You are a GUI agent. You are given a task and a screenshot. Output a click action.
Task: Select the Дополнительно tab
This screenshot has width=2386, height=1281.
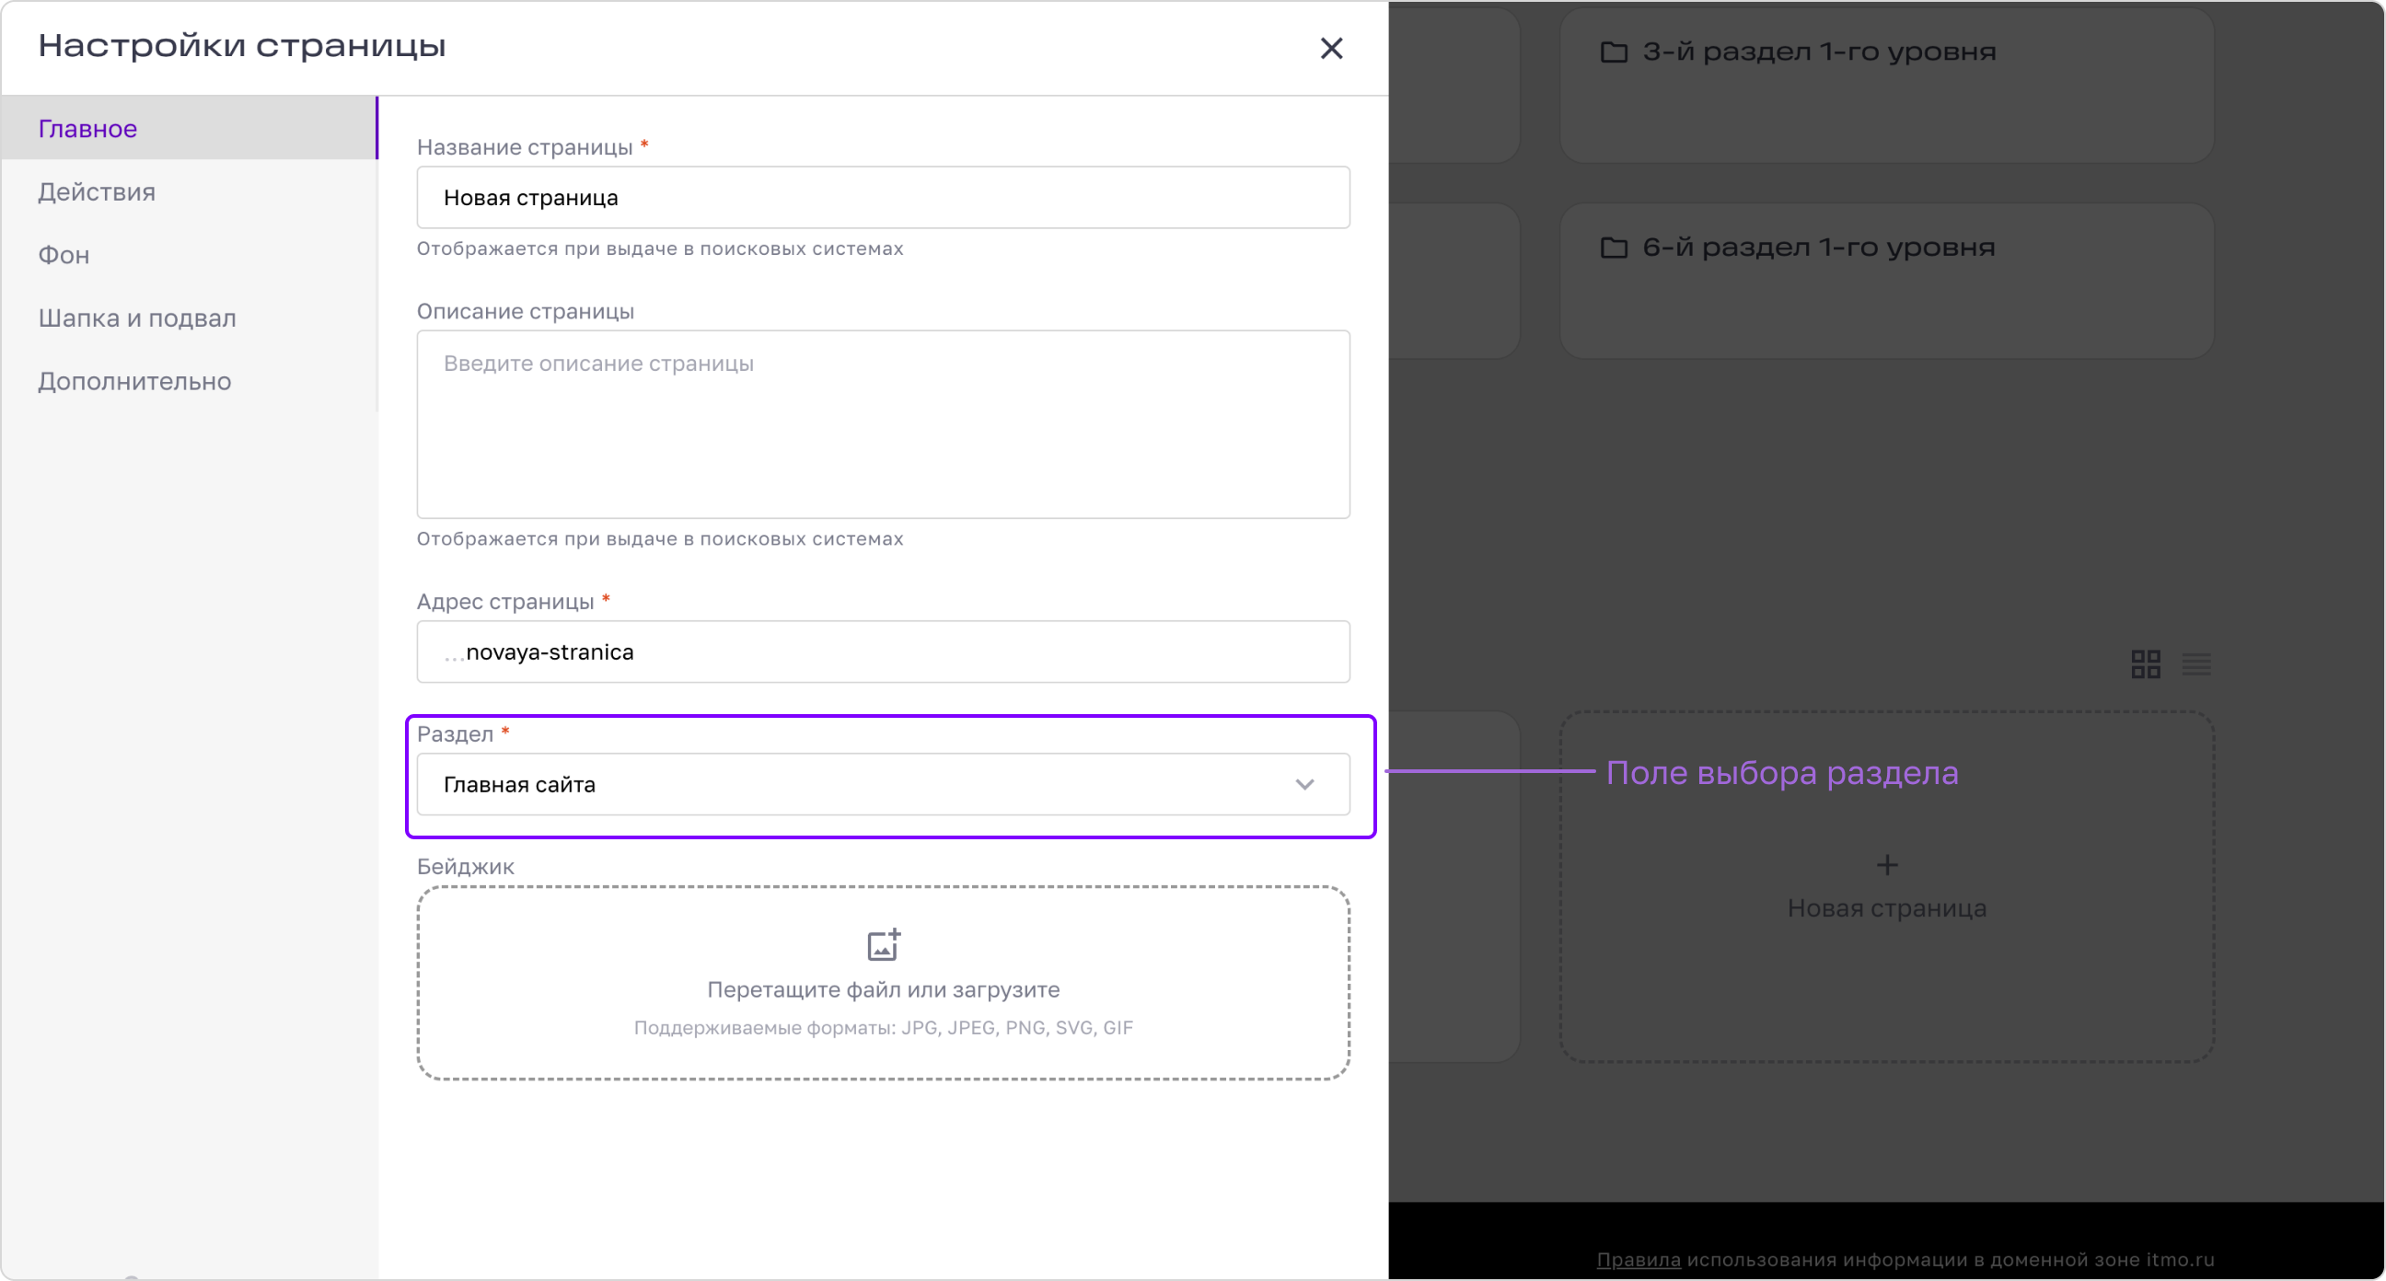[x=189, y=381]
